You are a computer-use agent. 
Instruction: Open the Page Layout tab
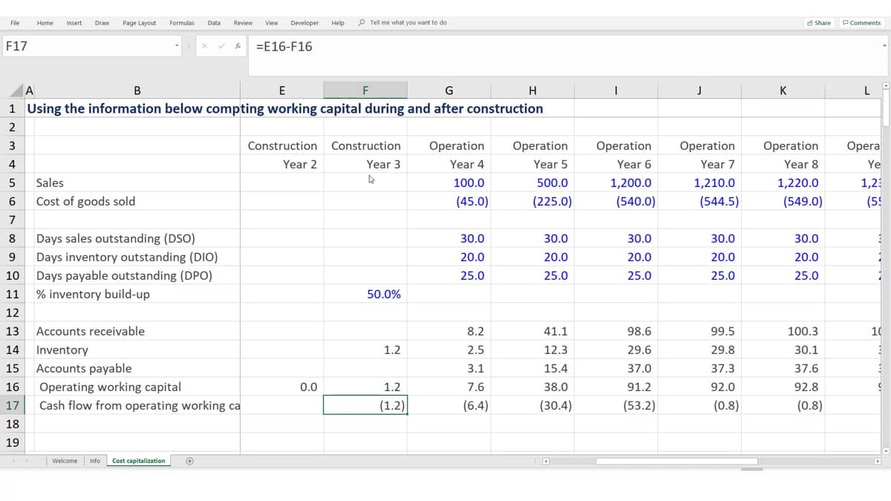pos(139,23)
